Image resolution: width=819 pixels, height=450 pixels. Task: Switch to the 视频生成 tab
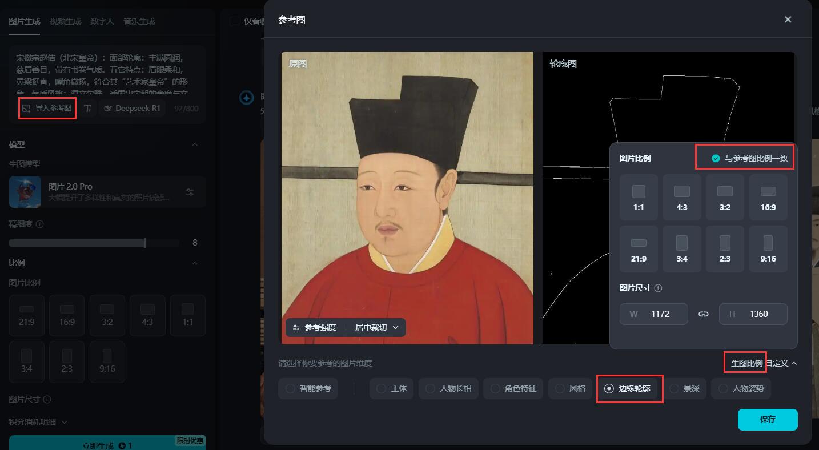click(65, 21)
